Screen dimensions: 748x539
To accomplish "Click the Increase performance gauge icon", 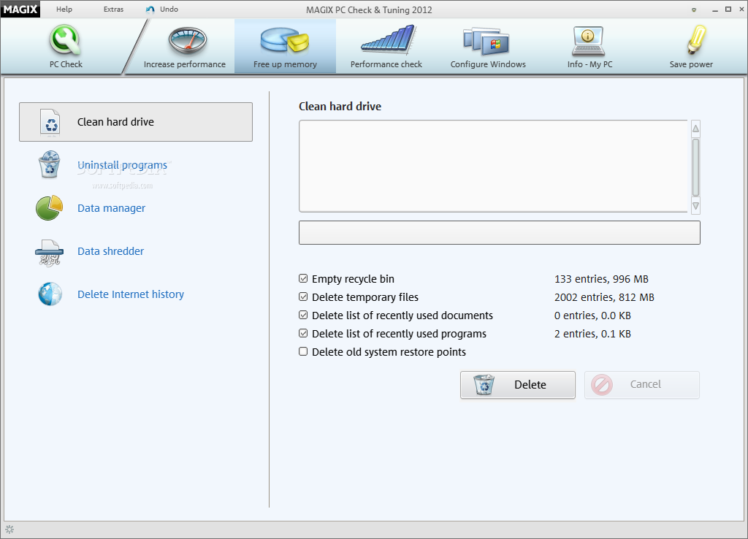I will 188,41.
